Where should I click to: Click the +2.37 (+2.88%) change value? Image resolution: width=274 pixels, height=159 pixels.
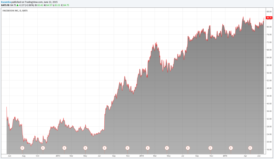(x=26, y=5)
